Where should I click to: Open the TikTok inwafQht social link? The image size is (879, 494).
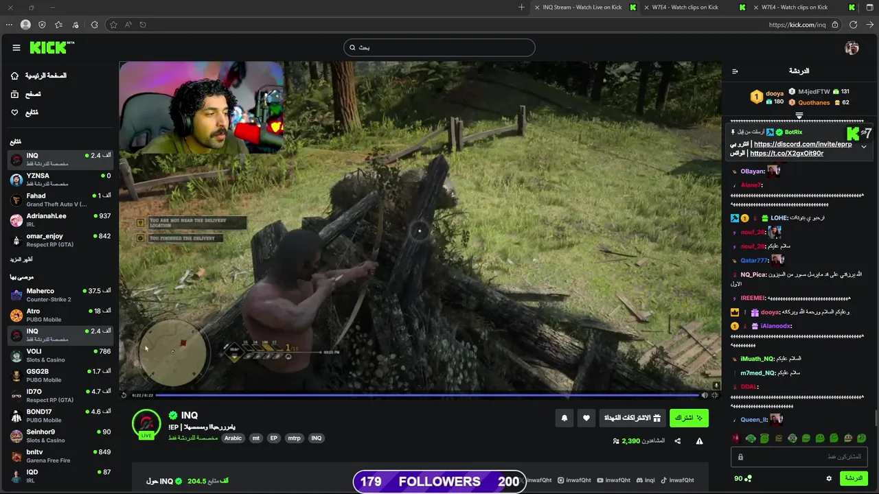(677, 480)
